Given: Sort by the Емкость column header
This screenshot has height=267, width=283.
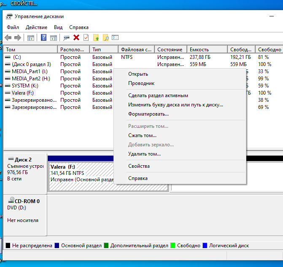Looking at the screenshot, I should [207, 50].
